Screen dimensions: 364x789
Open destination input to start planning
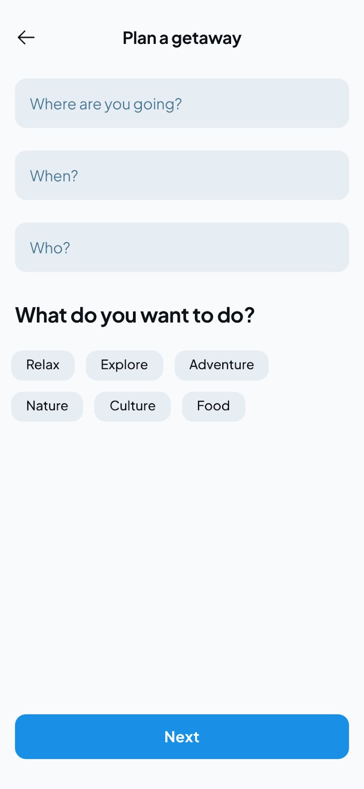pyautogui.click(x=182, y=104)
